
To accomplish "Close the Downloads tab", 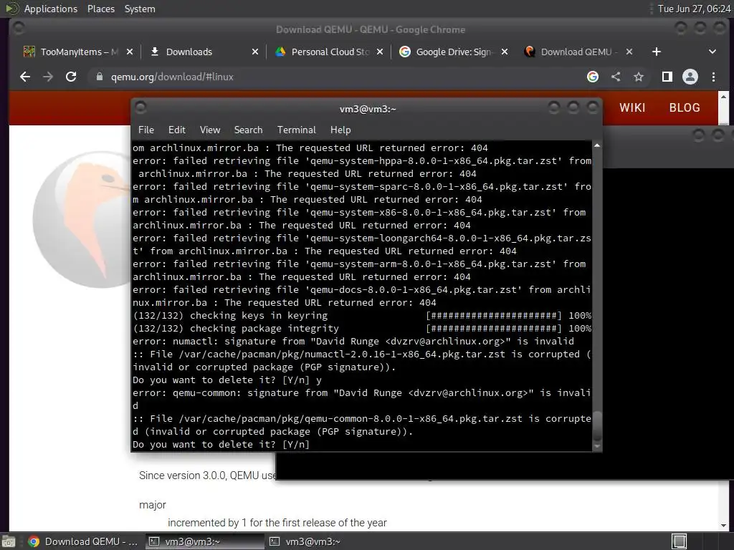I will tap(254, 52).
